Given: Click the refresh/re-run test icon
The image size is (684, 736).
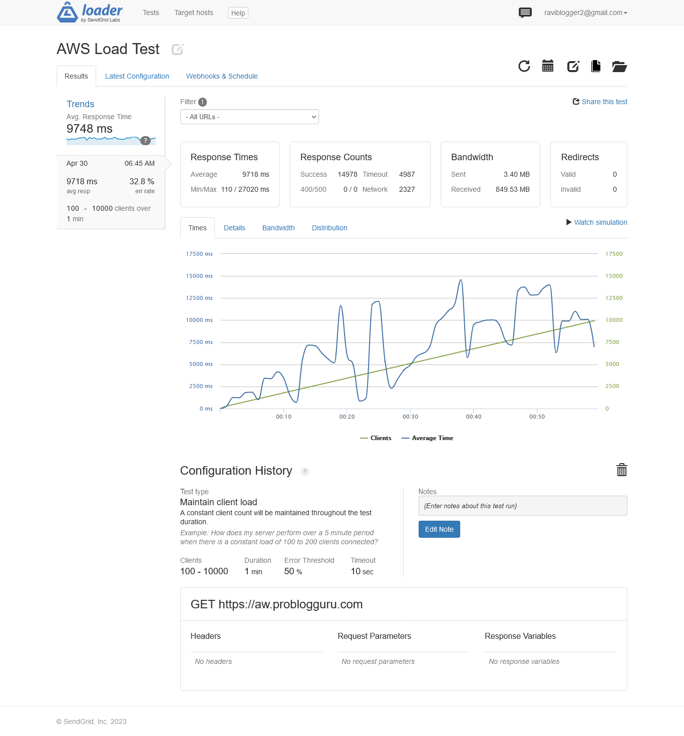Looking at the screenshot, I should click(x=524, y=66).
